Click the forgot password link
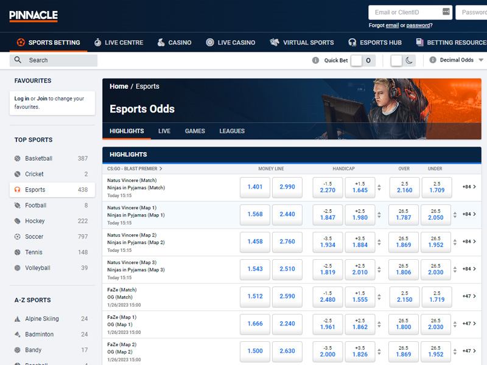487x365 pixels. click(x=418, y=26)
